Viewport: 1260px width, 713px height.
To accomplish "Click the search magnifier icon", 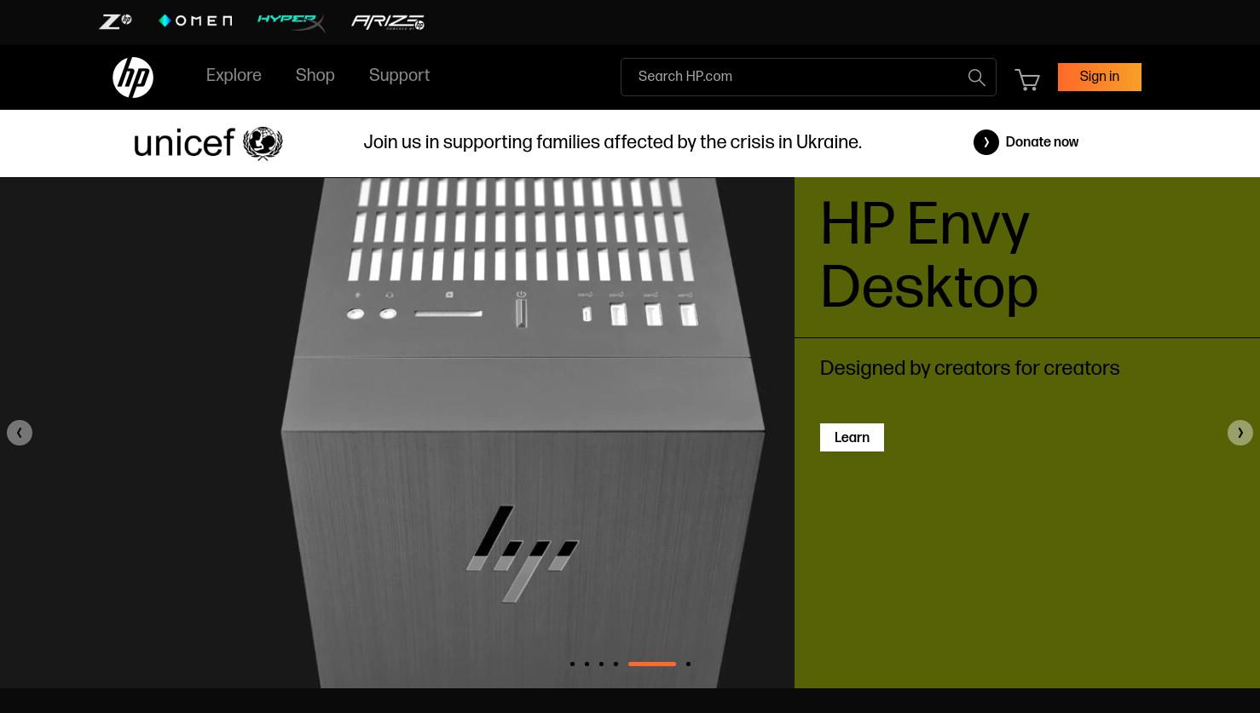I will click(x=977, y=78).
